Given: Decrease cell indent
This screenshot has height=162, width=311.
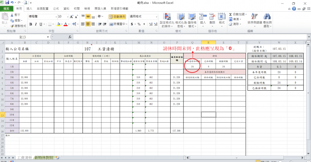Looking at the screenshot, I should coord(100,24).
